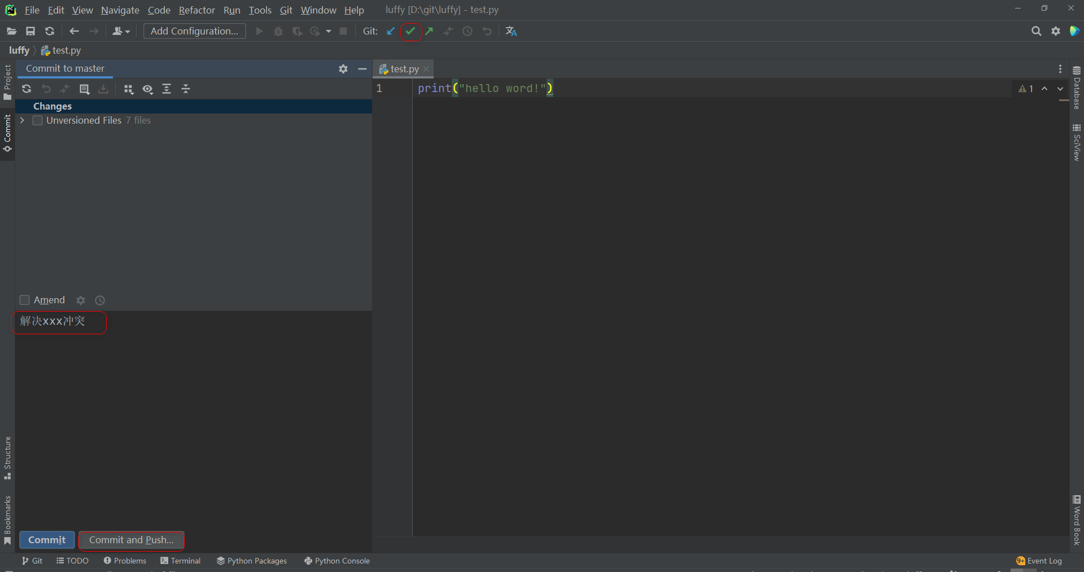
Task: Open the Python Console tool window
Action: point(337,561)
